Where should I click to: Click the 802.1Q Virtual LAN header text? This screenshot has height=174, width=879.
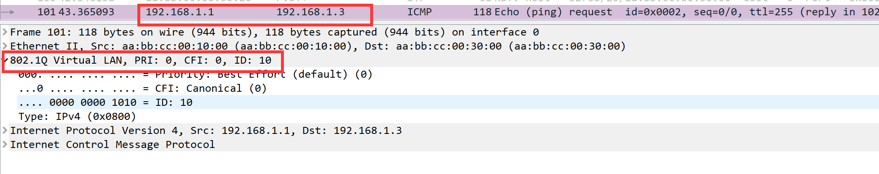141,60
